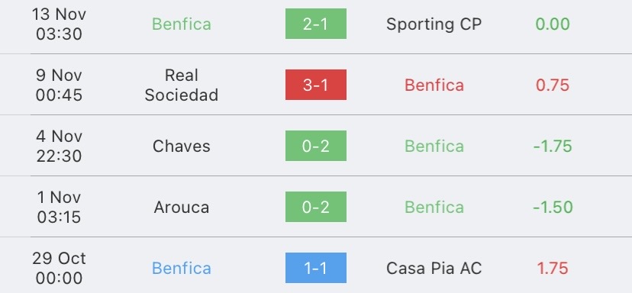632x293 pixels.
Task: Select the 0-2 score for Arouca match
Action: [315, 207]
